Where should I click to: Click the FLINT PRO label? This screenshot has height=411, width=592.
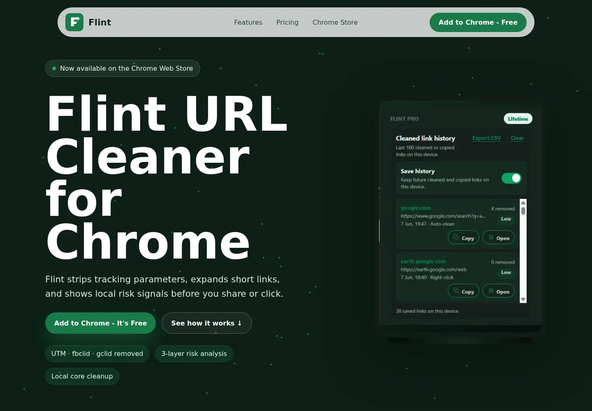404,119
